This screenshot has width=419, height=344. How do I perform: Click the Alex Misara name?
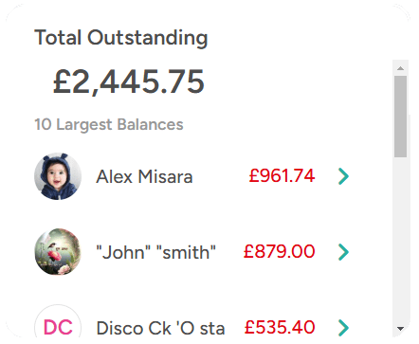tap(144, 176)
